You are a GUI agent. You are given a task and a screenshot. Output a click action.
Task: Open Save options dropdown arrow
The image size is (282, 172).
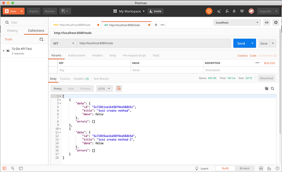(x=273, y=43)
